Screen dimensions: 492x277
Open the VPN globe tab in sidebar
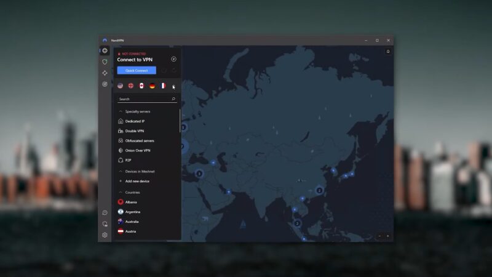tap(105, 50)
